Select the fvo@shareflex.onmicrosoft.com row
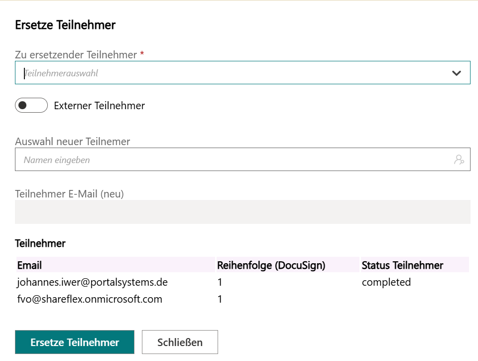 tap(90, 299)
